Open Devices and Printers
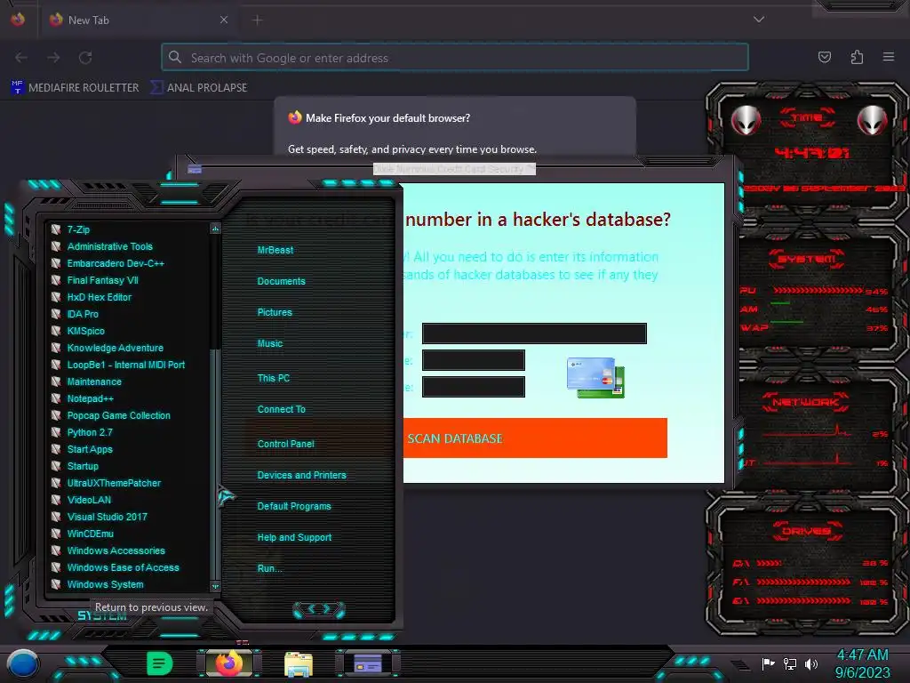Image resolution: width=910 pixels, height=683 pixels. (x=301, y=475)
